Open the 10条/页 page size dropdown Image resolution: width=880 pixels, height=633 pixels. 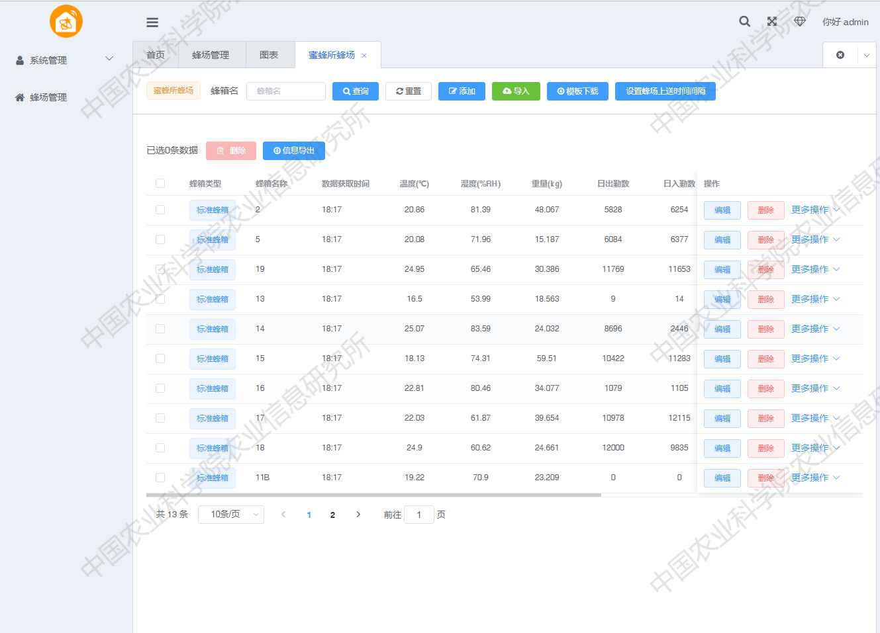tap(231, 515)
